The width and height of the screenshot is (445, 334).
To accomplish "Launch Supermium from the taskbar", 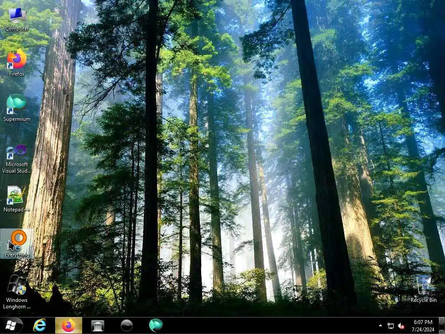I will 156,325.
